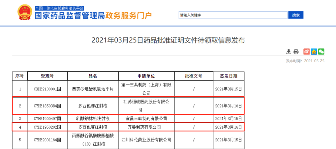Viewport: 336px width, 149px height.
Task: Share via the green WeChat icon
Action: pyautogui.click(x=321, y=51)
